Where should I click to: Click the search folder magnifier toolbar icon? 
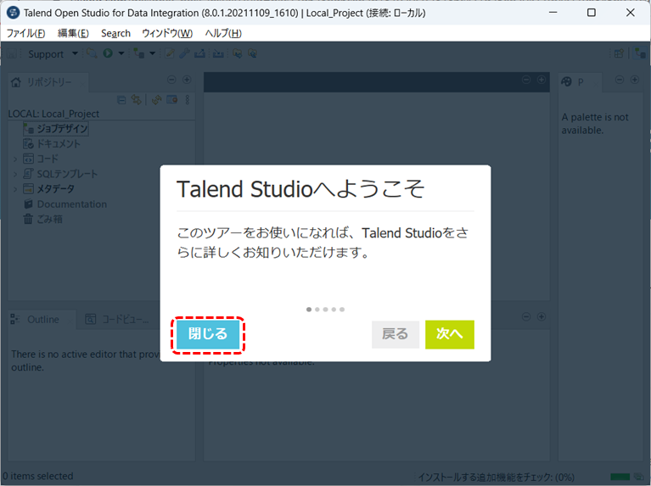click(x=92, y=53)
